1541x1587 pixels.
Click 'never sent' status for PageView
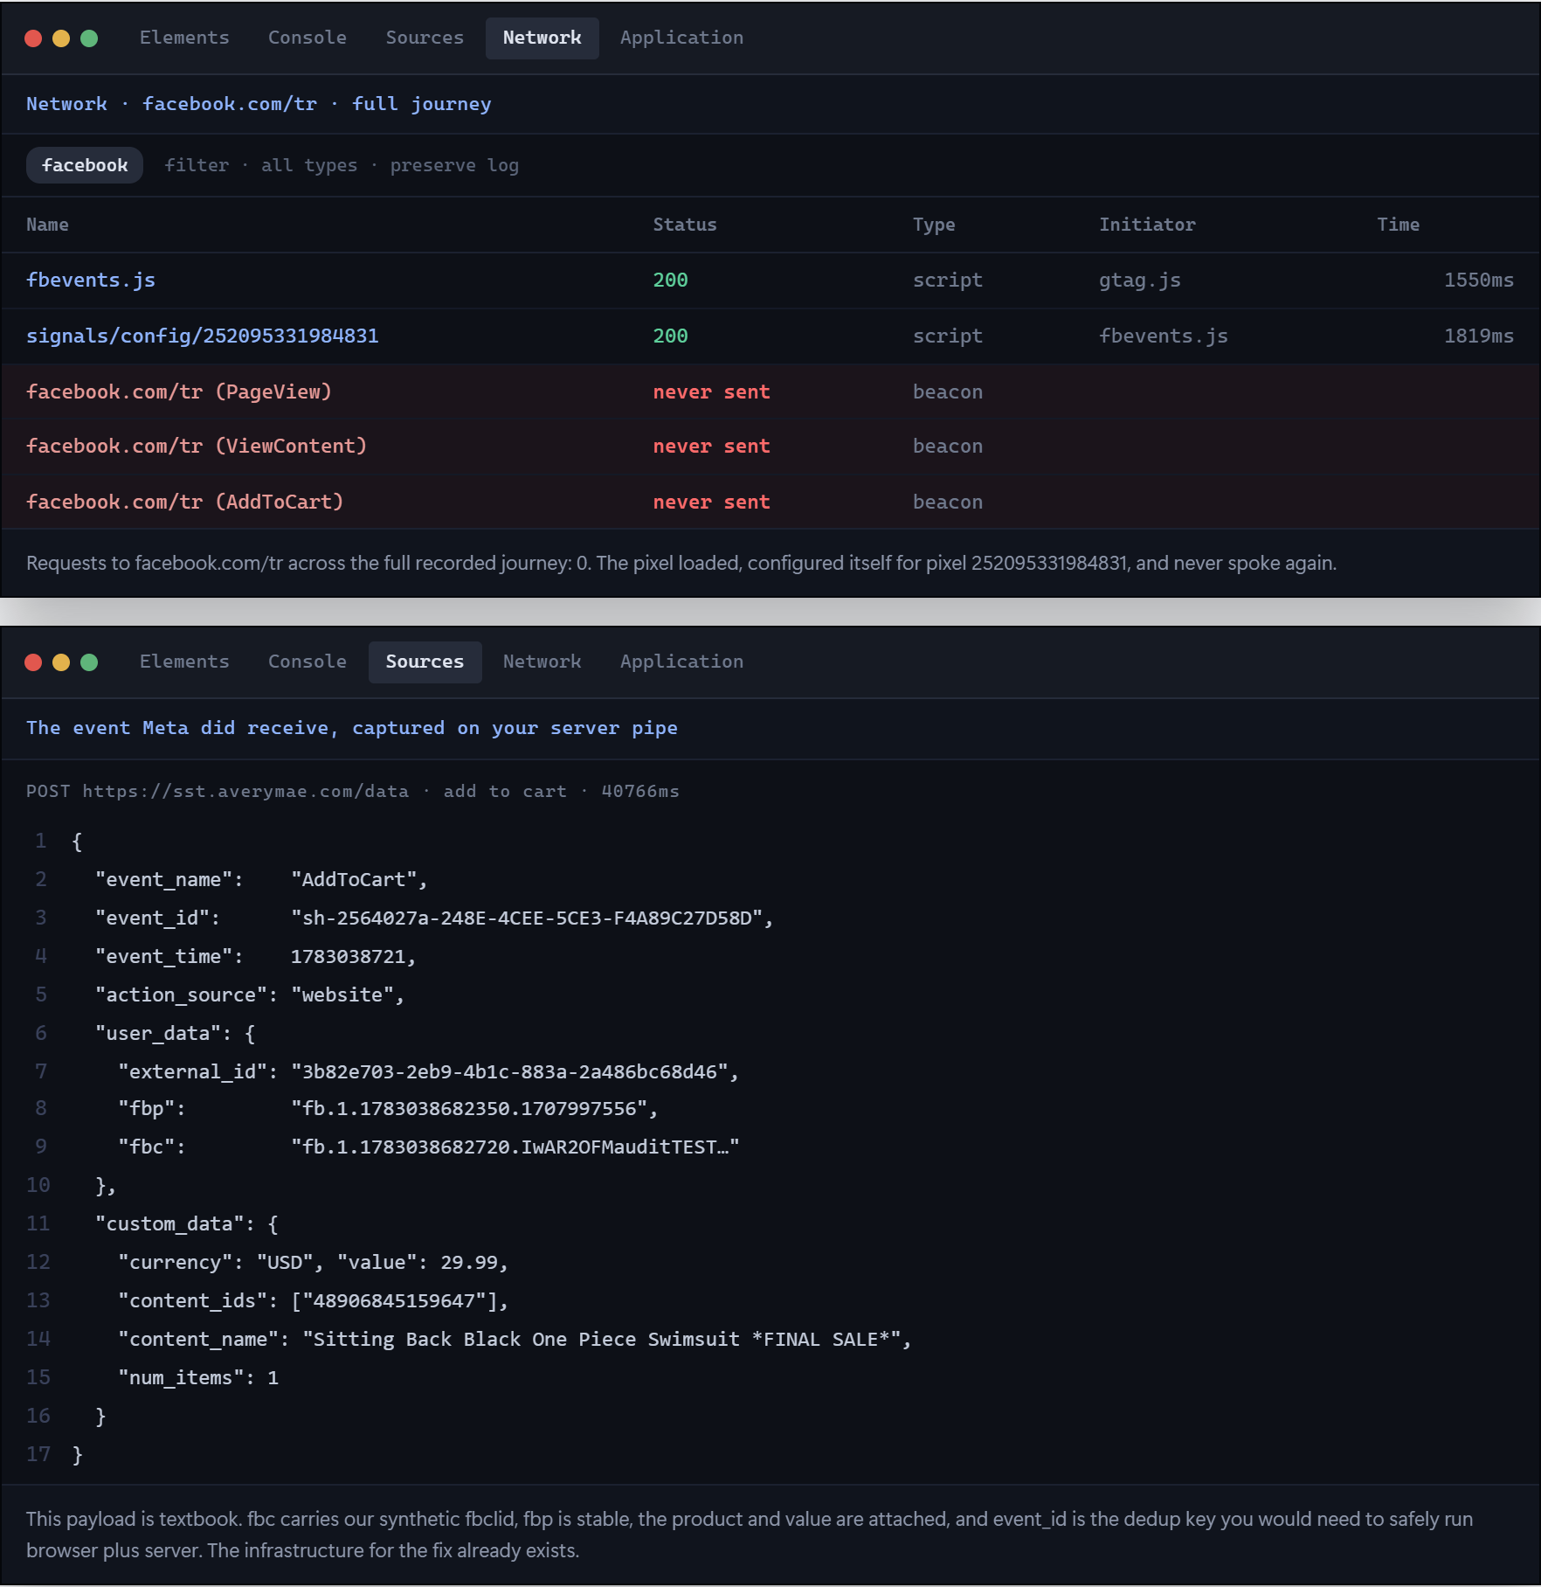711,392
